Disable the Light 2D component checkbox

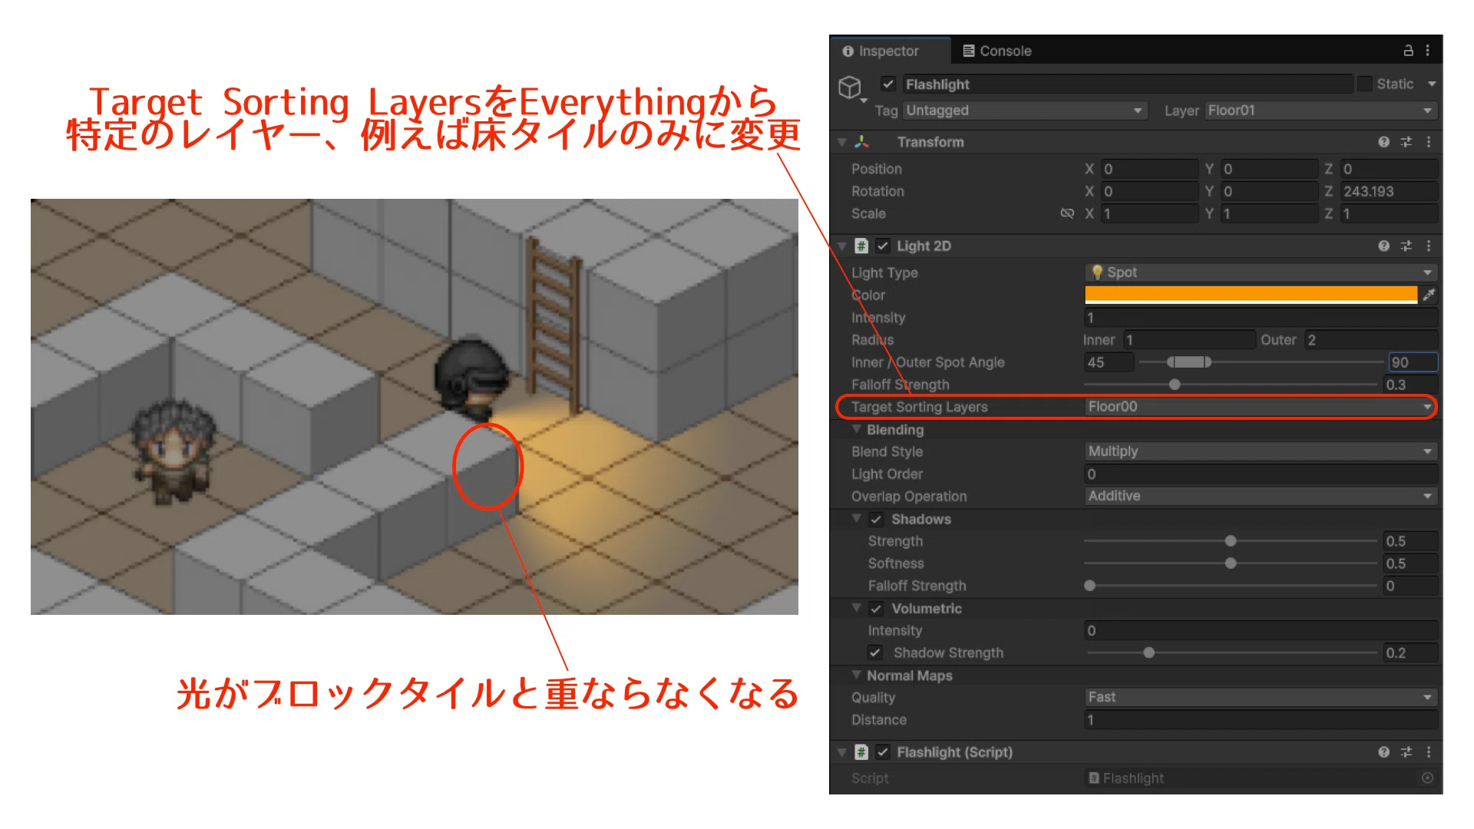click(x=883, y=246)
